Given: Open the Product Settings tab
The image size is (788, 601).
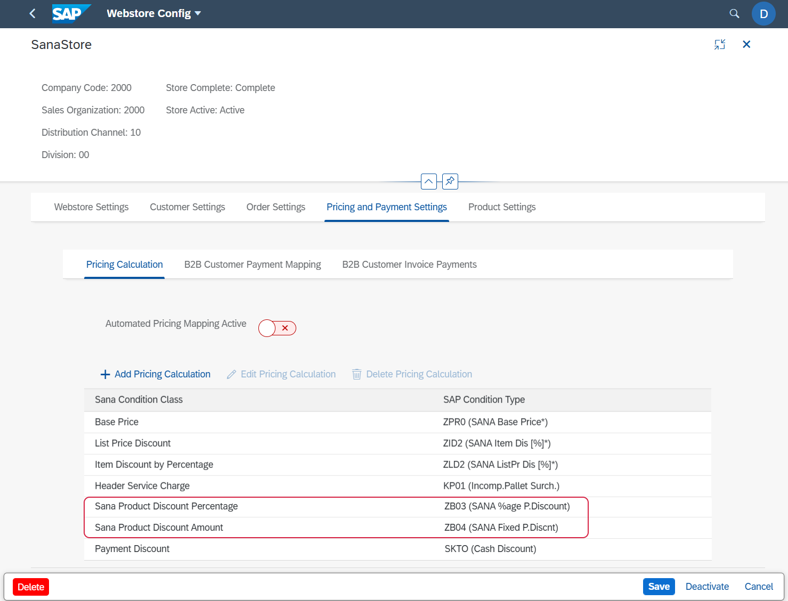Looking at the screenshot, I should pyautogui.click(x=502, y=207).
